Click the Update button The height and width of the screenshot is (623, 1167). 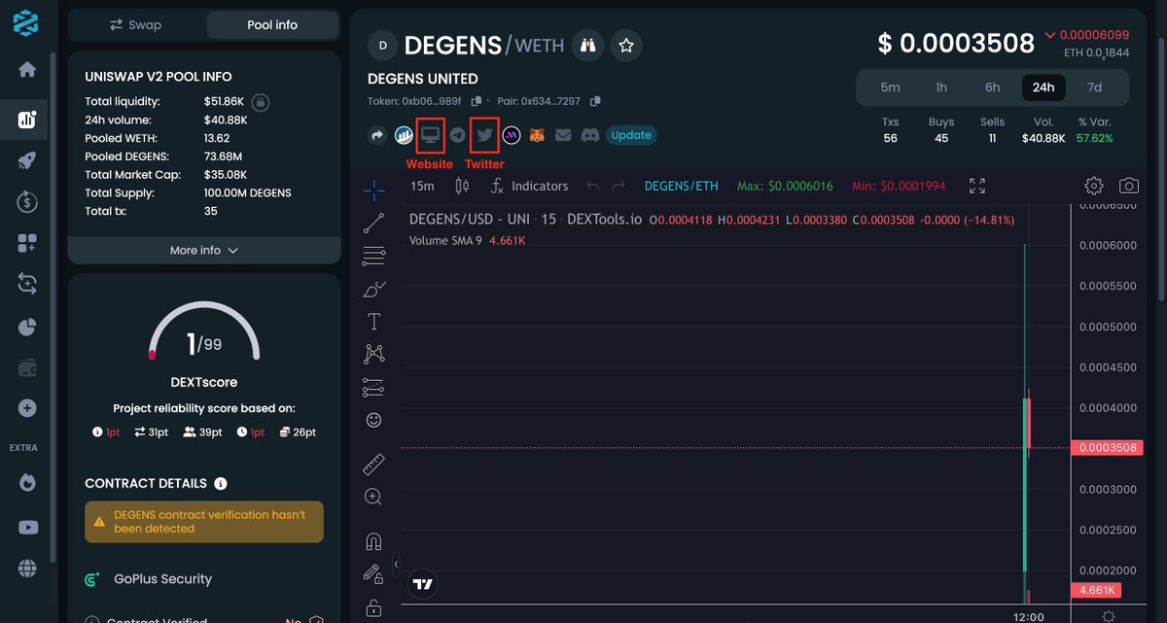click(631, 135)
